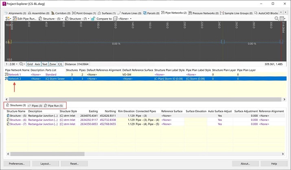The image size is (291, 170).
Task: Open the Structure - (7) end dropdown
Action: tap(78, 18)
